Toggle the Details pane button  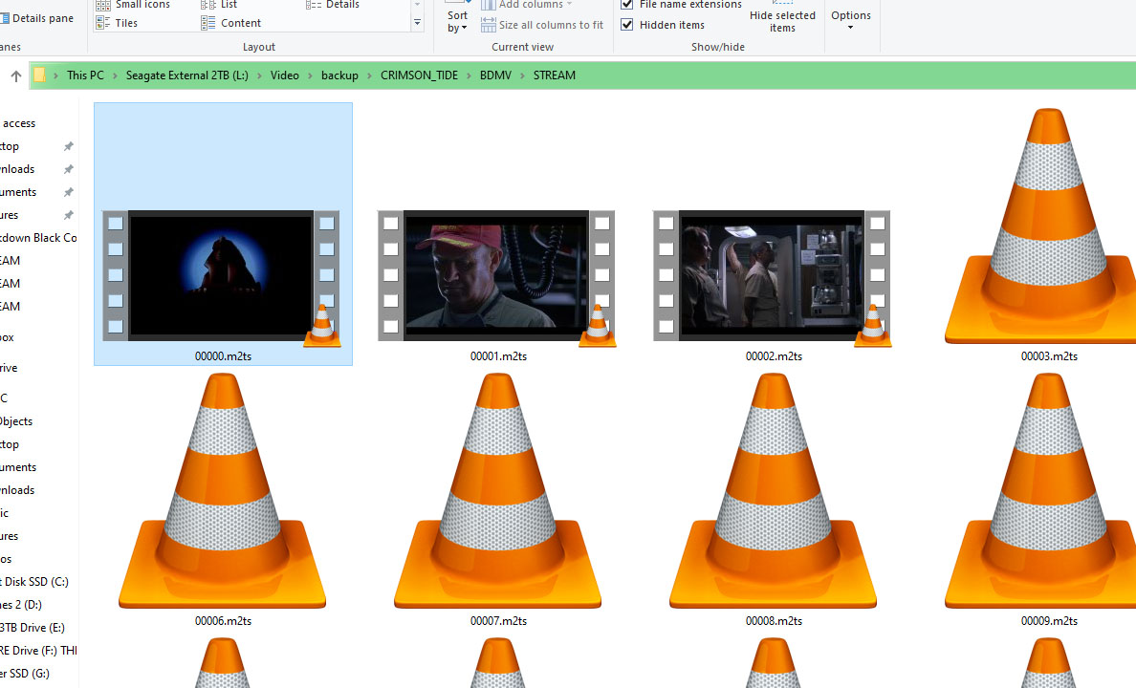click(37, 18)
